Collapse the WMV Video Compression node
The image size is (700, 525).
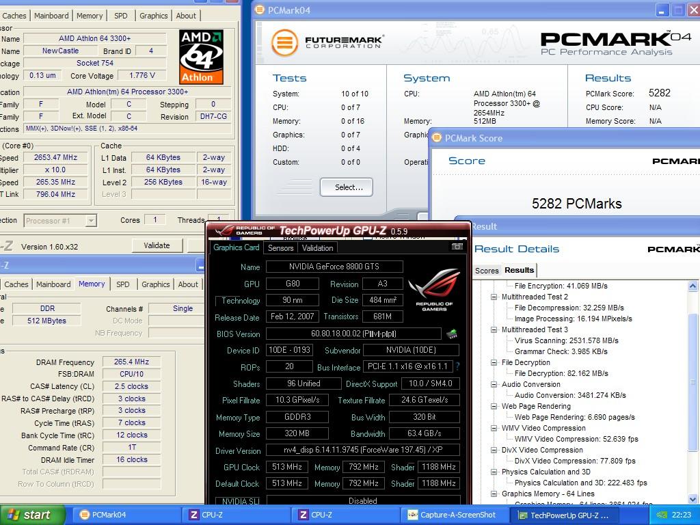click(x=494, y=428)
